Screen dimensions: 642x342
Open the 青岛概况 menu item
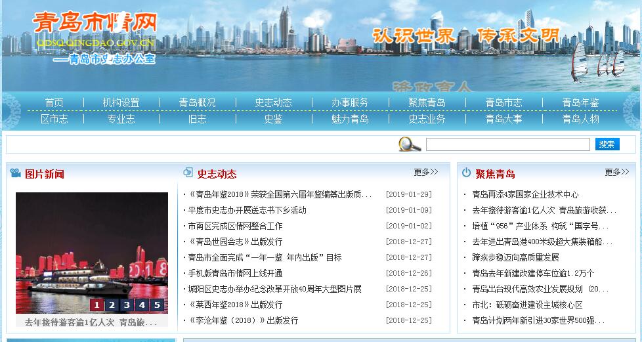click(x=197, y=102)
